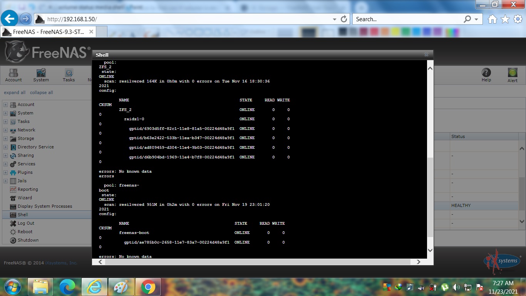Click the Plugins puzzle icon in sidebar
This screenshot has height=296, width=526.
point(13,172)
